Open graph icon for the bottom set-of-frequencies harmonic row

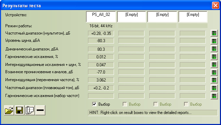(214, 96)
